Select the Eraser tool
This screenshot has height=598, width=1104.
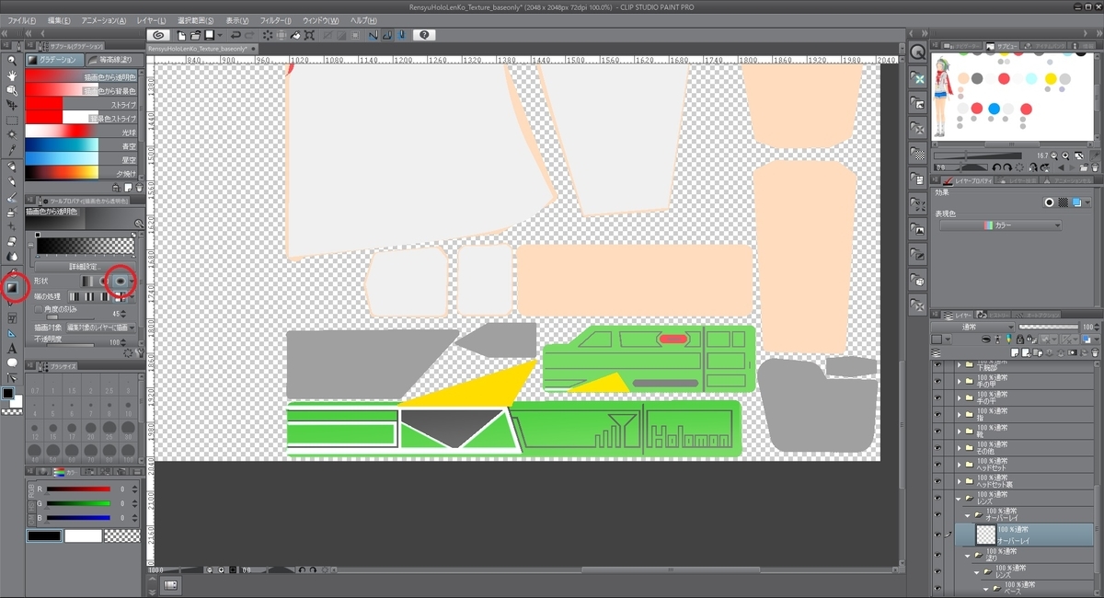pyautogui.click(x=12, y=241)
